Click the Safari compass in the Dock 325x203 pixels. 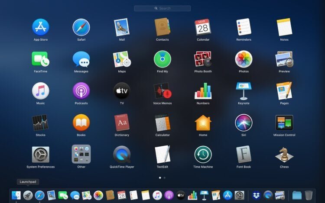[x=39, y=195]
